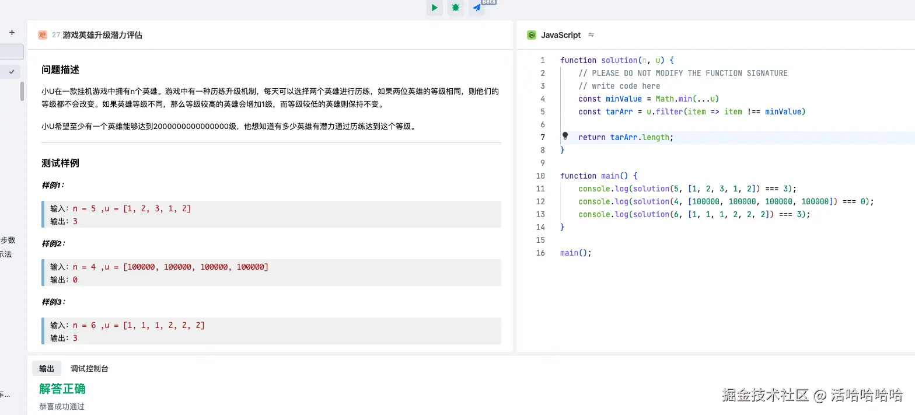Click the plus icon in left sidebar
Image resolution: width=915 pixels, height=415 pixels.
(12, 33)
